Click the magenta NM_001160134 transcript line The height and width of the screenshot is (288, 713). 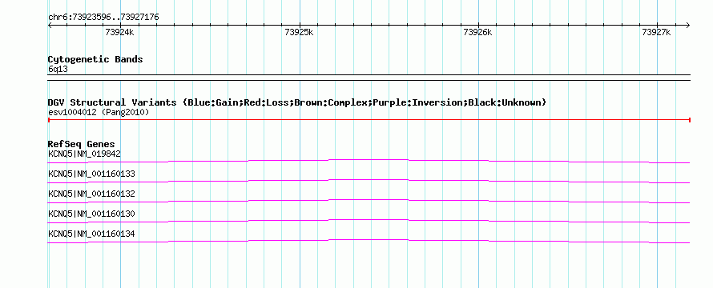pos(369,241)
